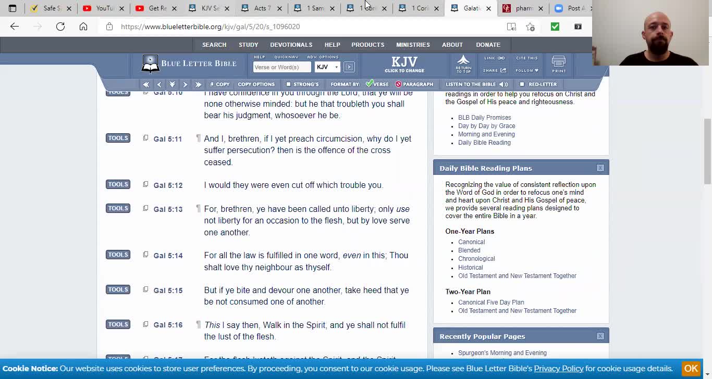Open TOOLS for Gal 5:14
The image size is (712, 379).
[x=118, y=255]
